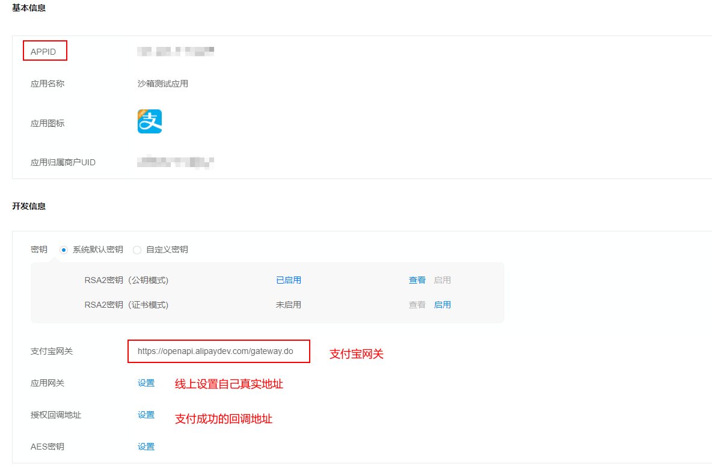
Task: Click 设置 link for 授权回调地址
Action: click(146, 415)
